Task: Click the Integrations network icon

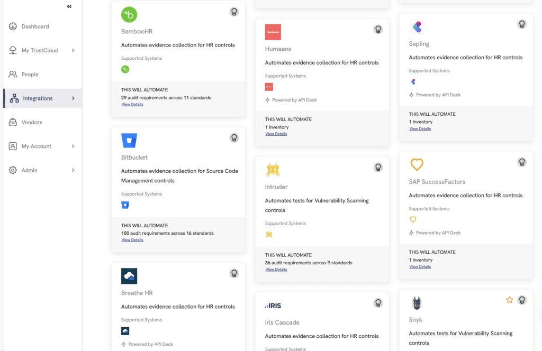Action: click(14, 98)
